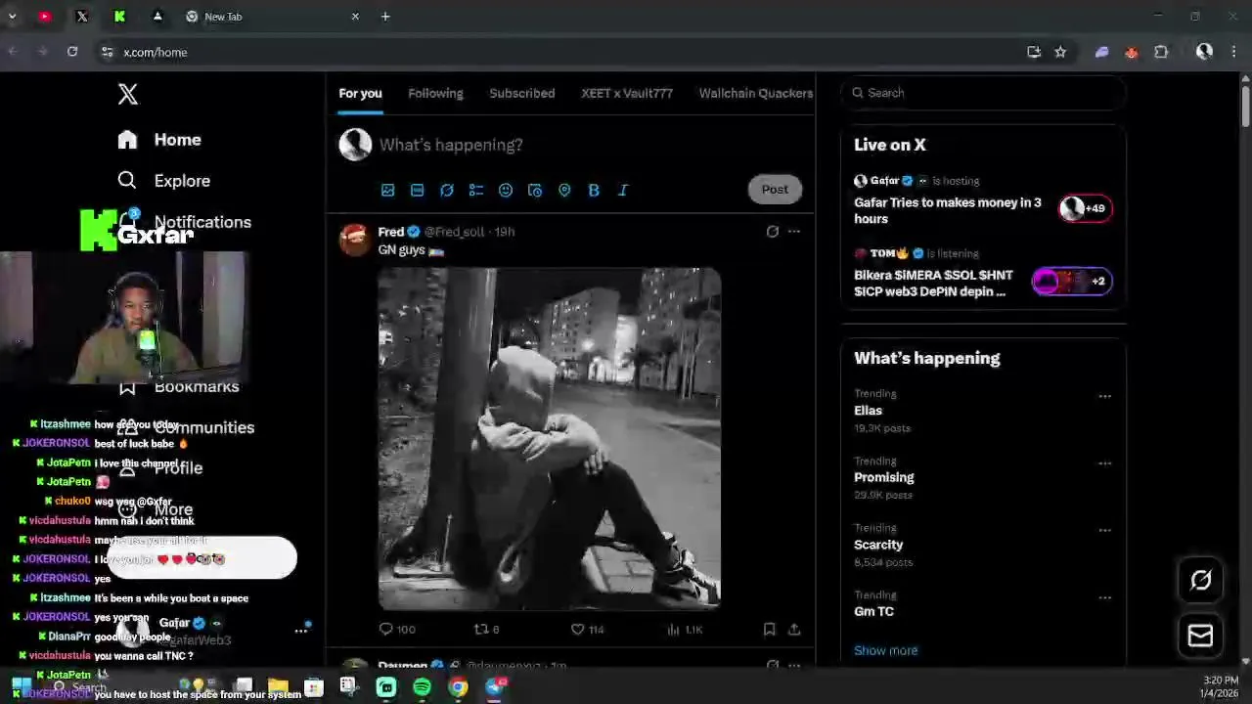Open Spotify from the taskbar
Image resolution: width=1252 pixels, height=704 pixels.
(422, 687)
